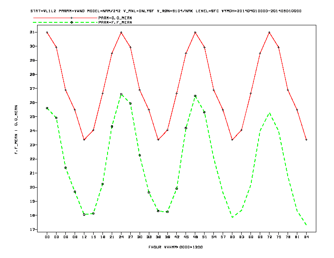Screen dimensions: 334x258
Task: Click x-axis tick label 54
Action: [214, 237]
